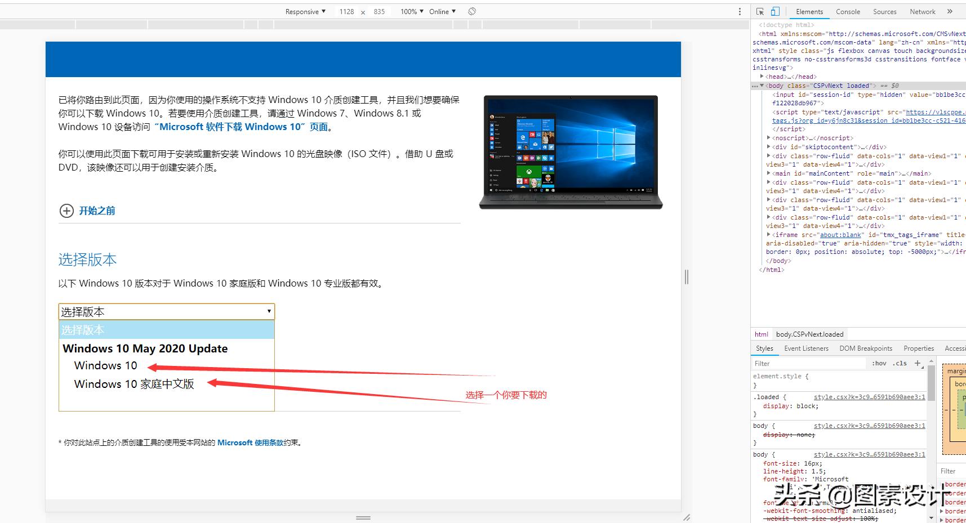
Task: Open the Event Listeners tab
Action: tap(806, 348)
